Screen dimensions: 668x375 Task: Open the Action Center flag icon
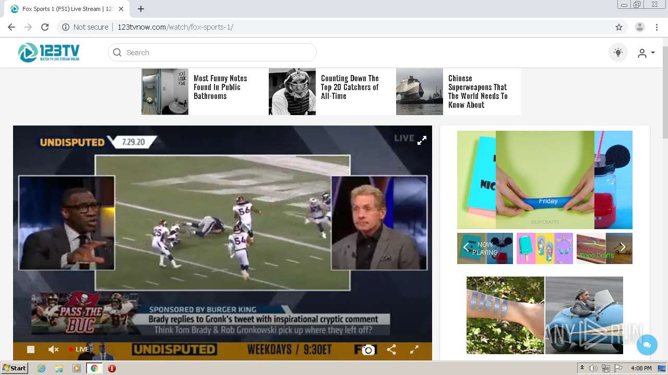[x=618, y=368]
